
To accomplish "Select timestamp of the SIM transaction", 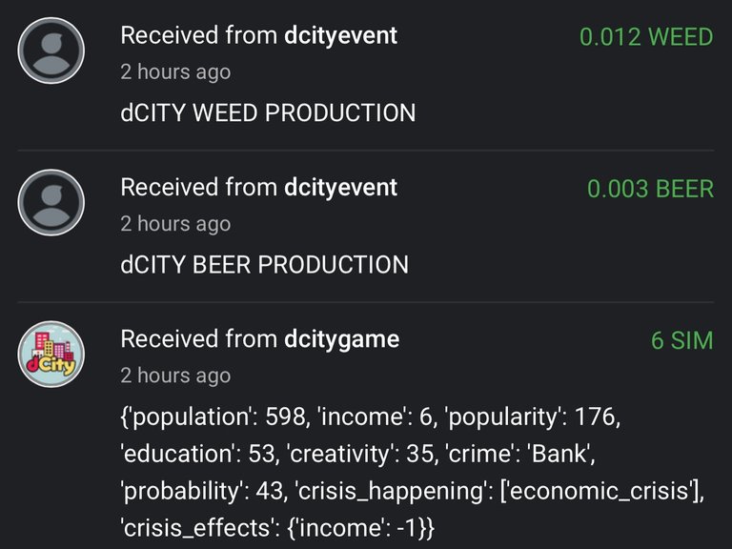I will (175, 376).
